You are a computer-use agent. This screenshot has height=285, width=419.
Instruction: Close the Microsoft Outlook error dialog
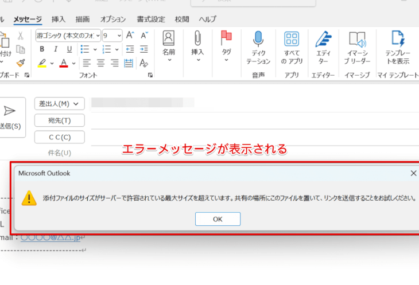point(413,173)
